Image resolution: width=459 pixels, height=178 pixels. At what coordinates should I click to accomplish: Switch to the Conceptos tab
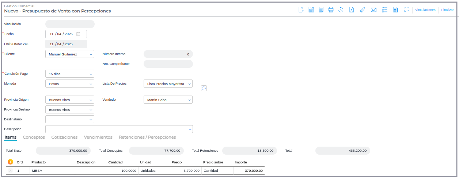(34, 138)
